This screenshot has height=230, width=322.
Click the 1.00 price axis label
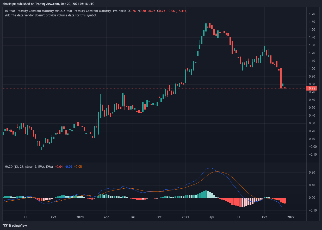[x=312, y=69]
